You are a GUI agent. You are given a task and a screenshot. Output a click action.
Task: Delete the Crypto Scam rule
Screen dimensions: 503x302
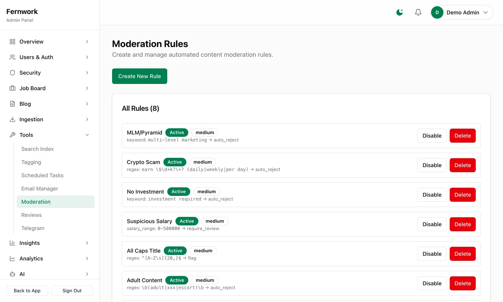tap(463, 165)
